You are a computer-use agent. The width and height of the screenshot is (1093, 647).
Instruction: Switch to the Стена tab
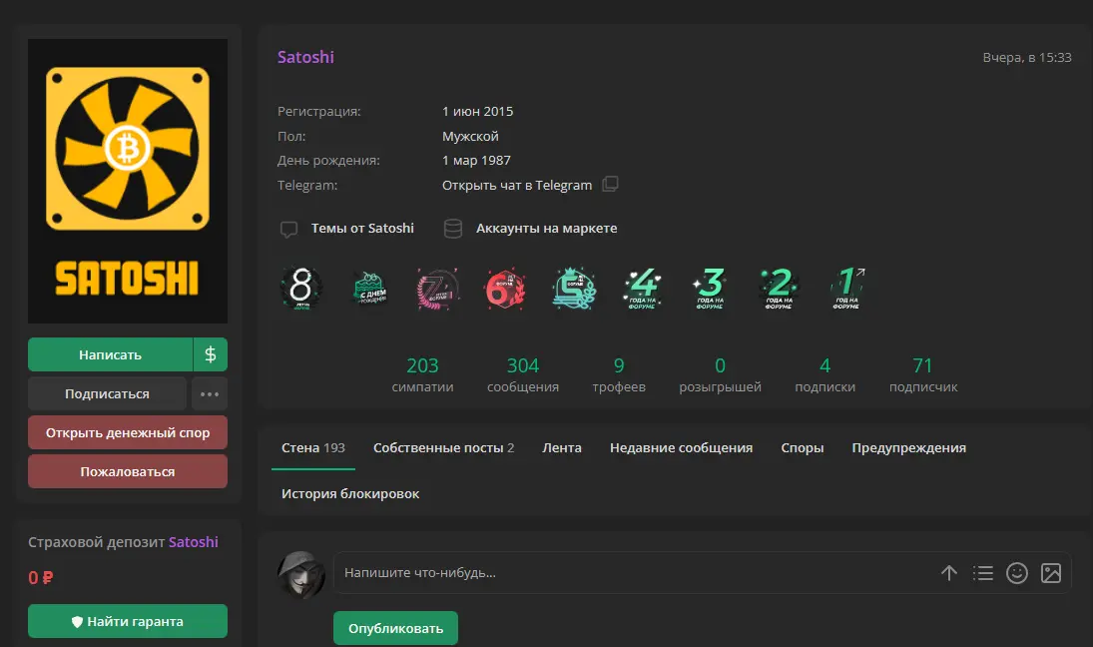tap(313, 447)
